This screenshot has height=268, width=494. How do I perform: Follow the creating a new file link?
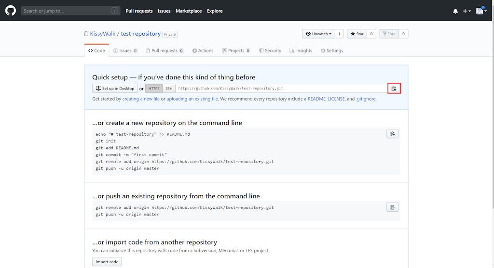tap(141, 99)
